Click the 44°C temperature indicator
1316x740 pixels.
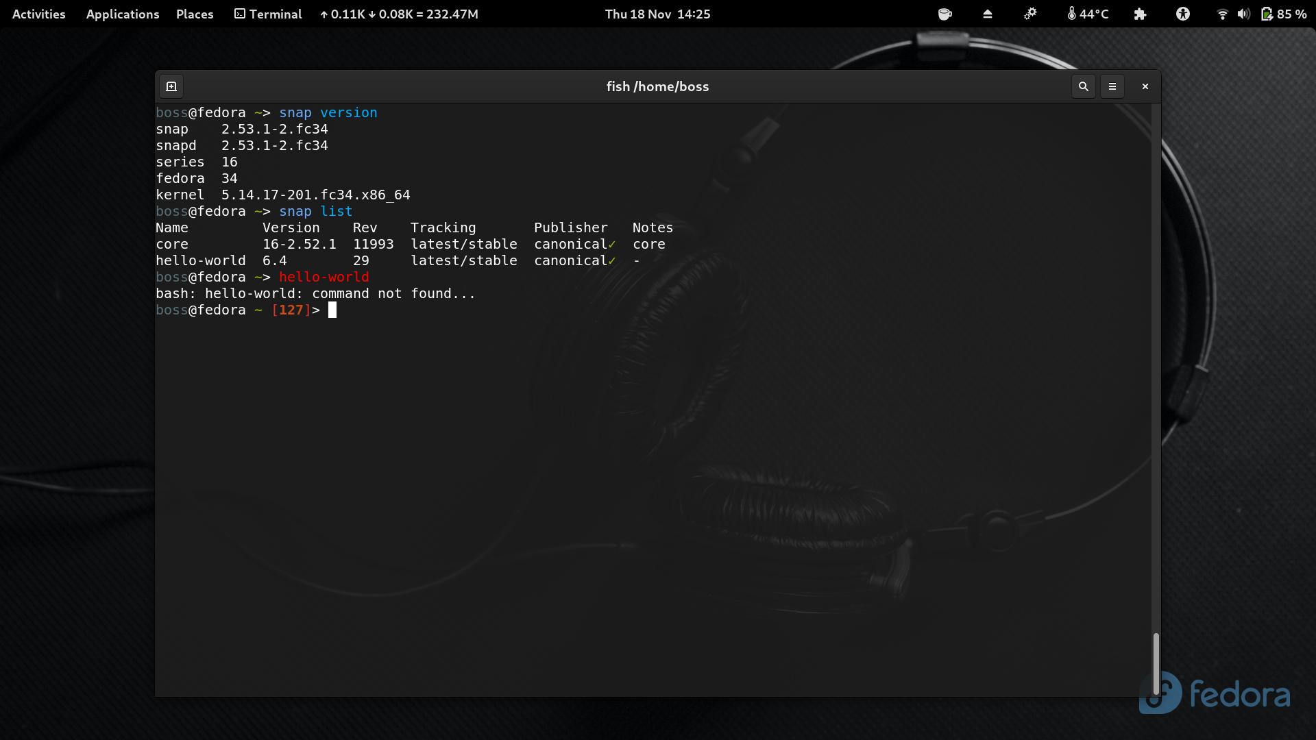(x=1088, y=14)
